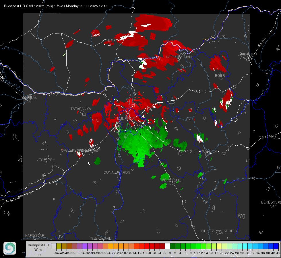This screenshot has height=258, width=281.
Task: Click the VESZPRÉM city label
Action: [46, 160]
